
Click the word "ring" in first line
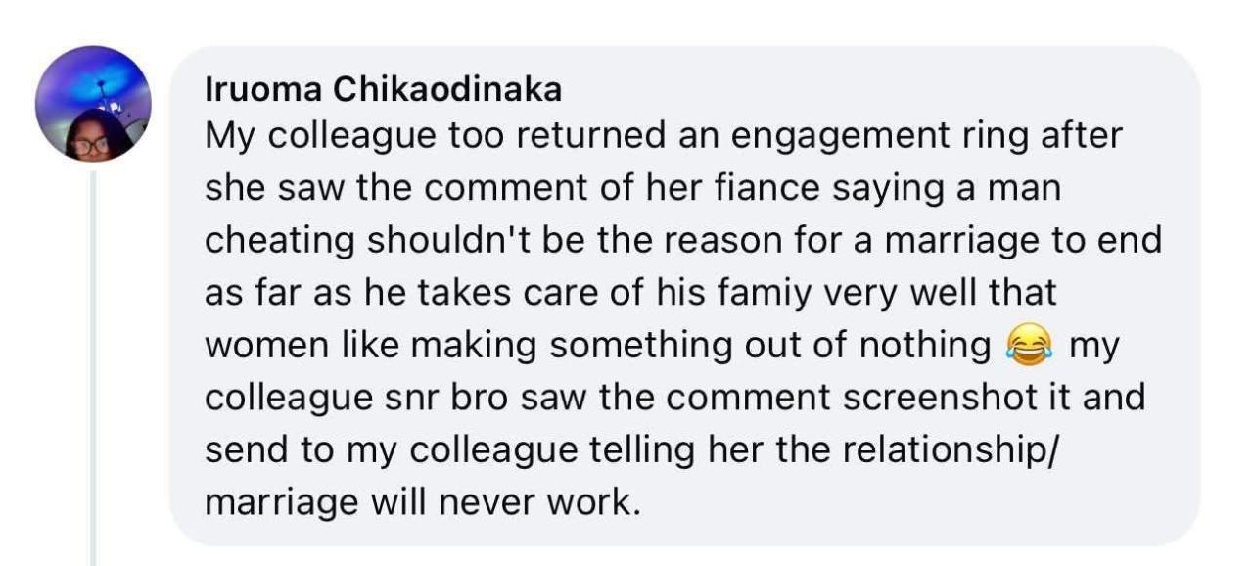click(996, 136)
